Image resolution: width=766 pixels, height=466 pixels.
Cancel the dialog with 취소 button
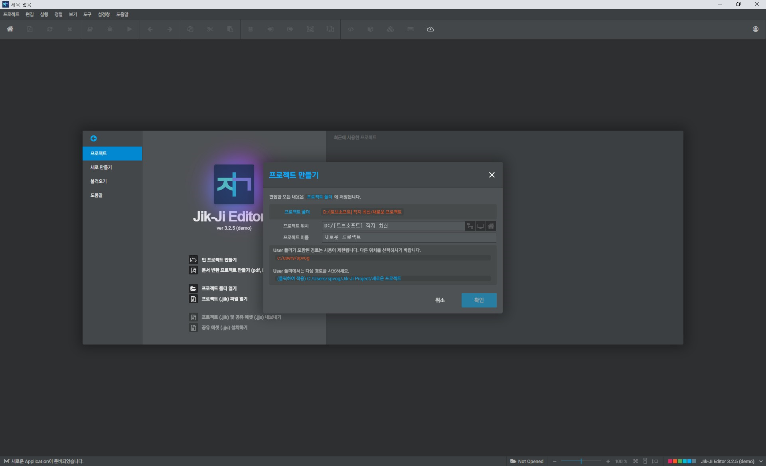coord(440,300)
